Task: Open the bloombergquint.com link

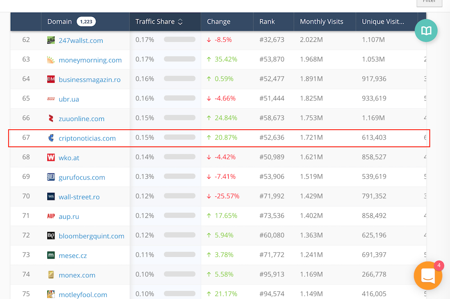Action: click(x=91, y=236)
